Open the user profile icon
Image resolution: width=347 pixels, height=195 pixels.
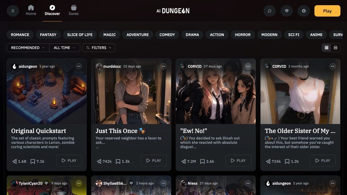click(x=304, y=11)
